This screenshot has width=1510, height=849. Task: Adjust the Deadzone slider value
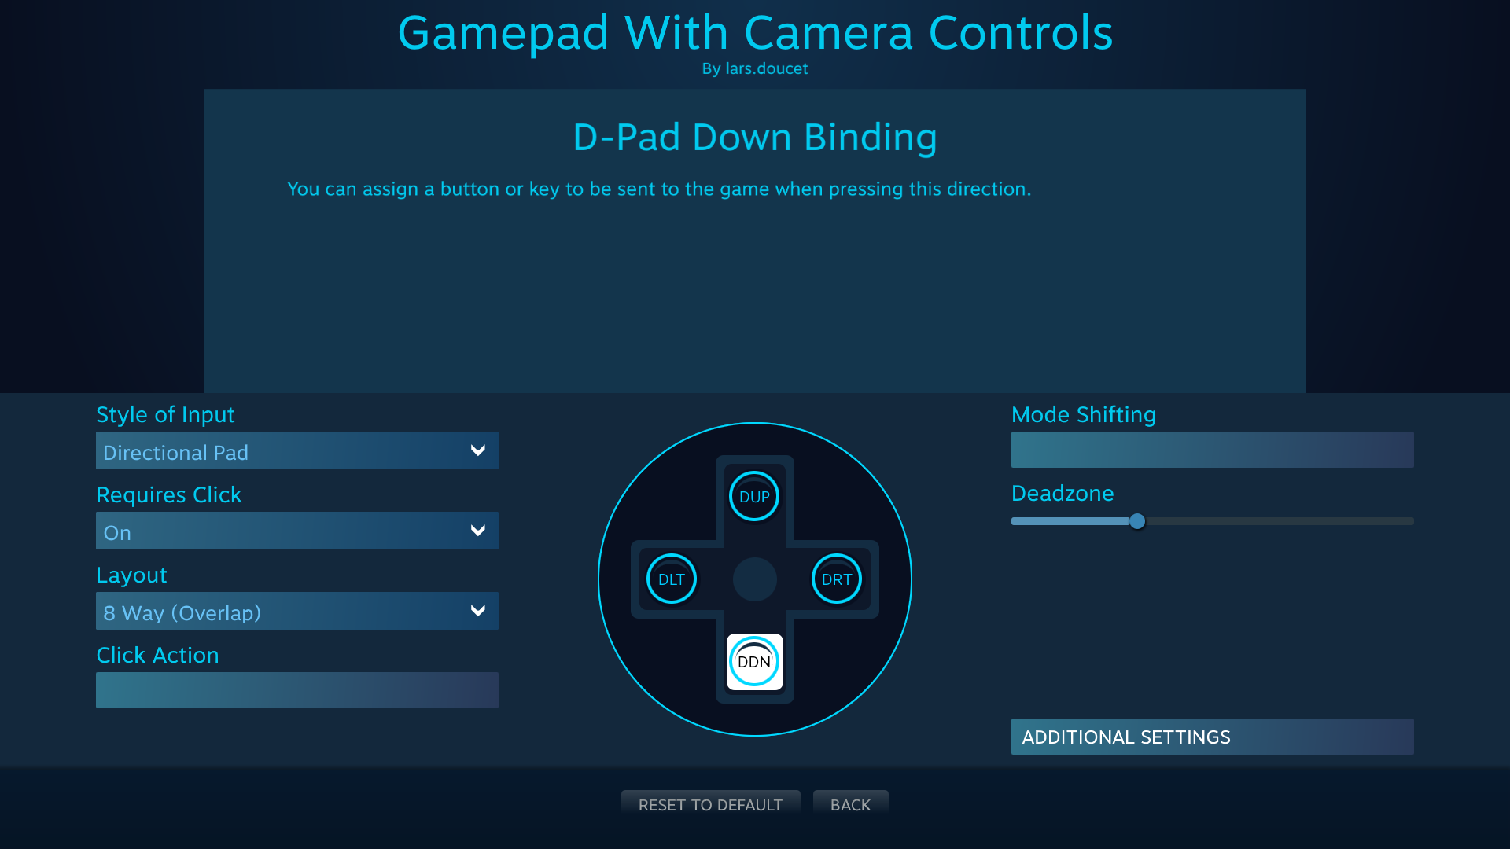[x=1138, y=520]
